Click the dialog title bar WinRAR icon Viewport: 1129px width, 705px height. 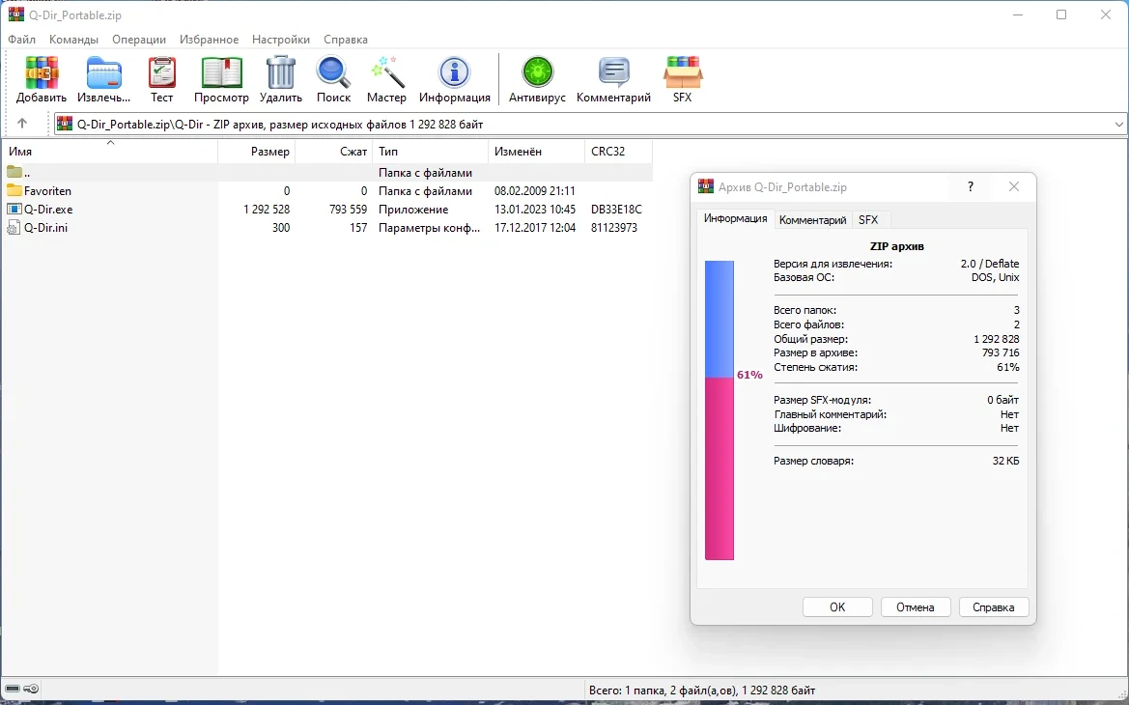coord(706,187)
